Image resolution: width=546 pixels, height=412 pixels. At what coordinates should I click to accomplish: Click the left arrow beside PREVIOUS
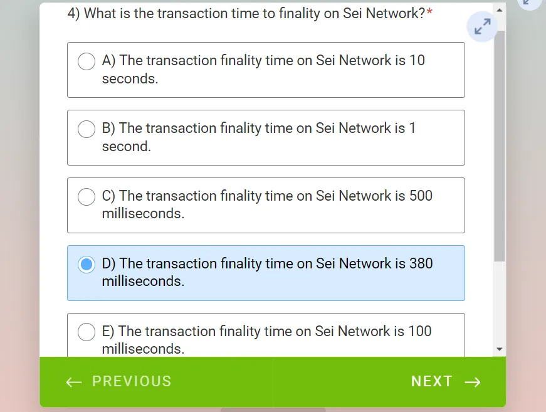pos(74,382)
